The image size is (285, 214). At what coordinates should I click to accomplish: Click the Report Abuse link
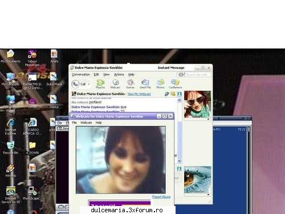click(x=161, y=197)
